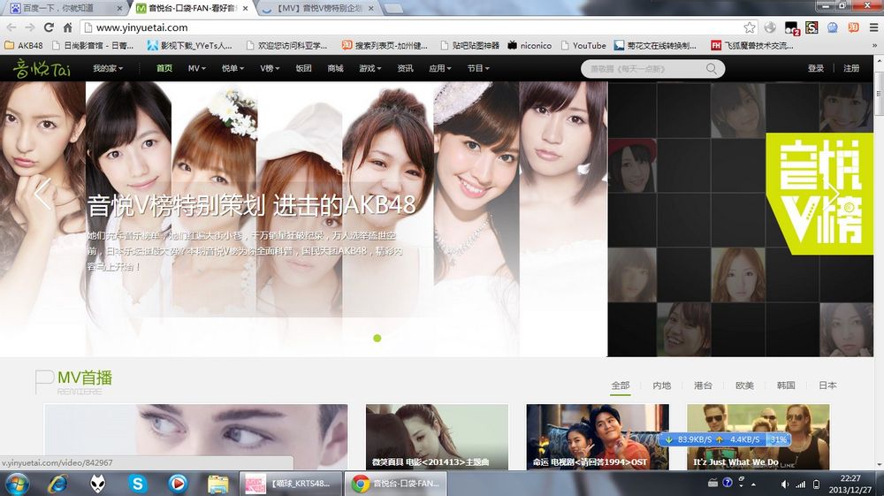Expand the MV dropdown menu
The width and height of the screenshot is (884, 496).
click(x=197, y=68)
